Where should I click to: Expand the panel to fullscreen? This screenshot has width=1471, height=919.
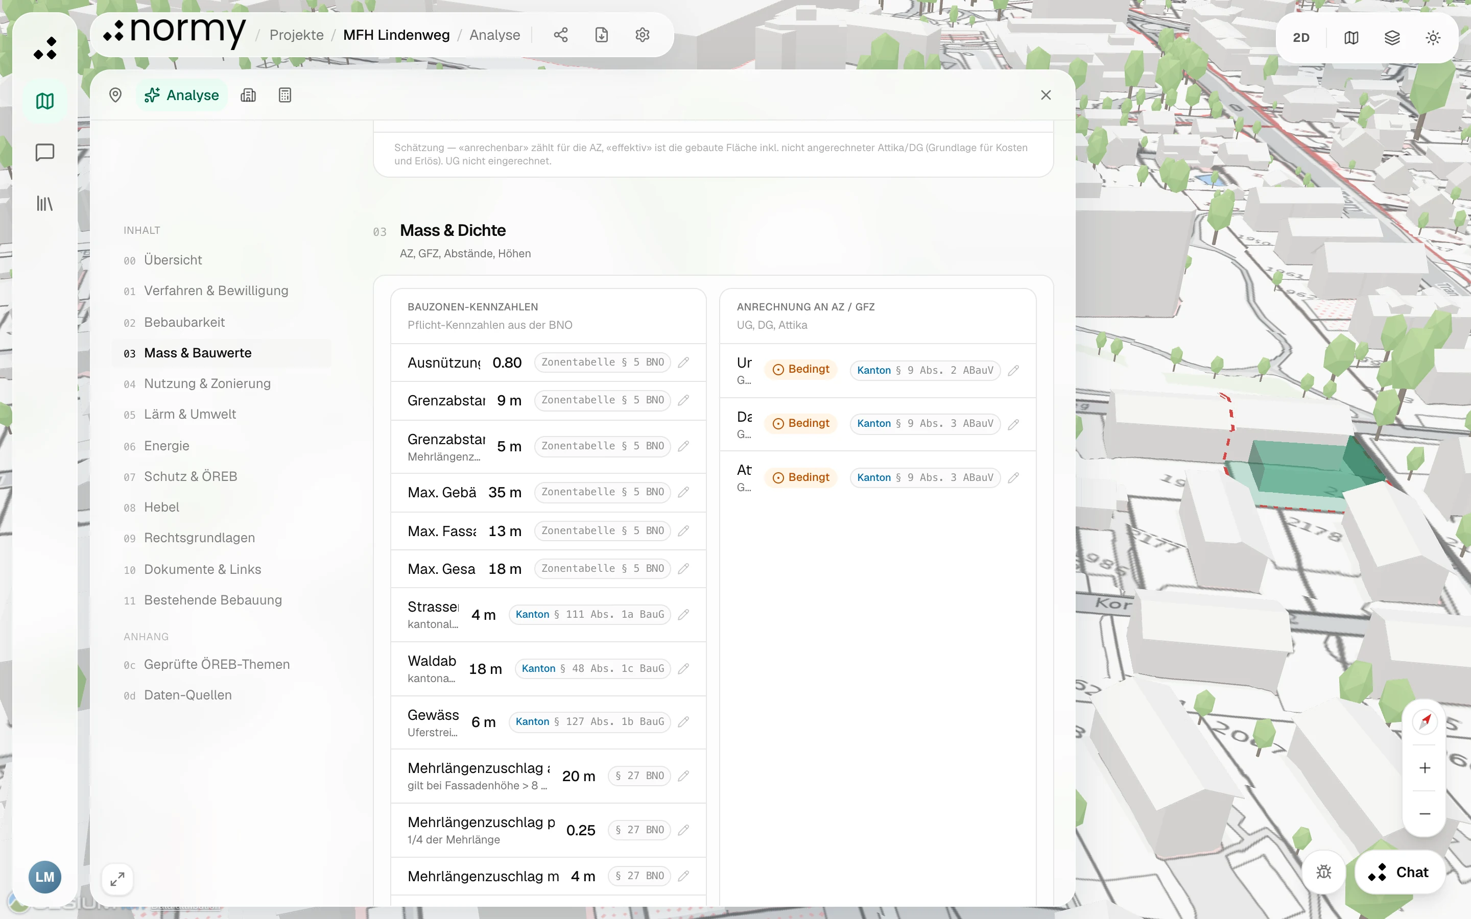(117, 879)
